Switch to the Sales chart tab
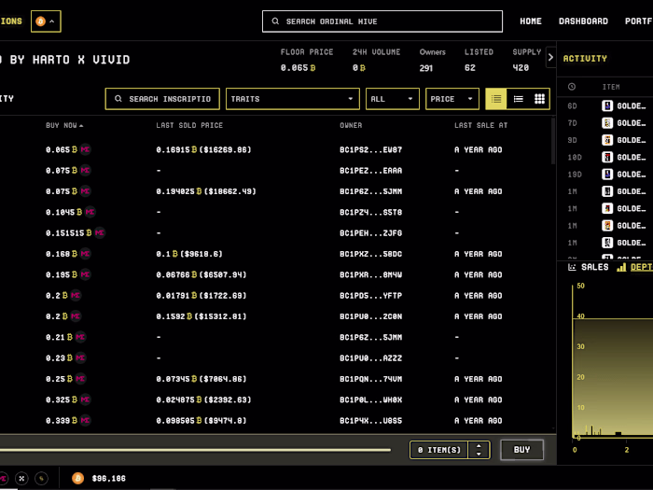 (x=589, y=267)
